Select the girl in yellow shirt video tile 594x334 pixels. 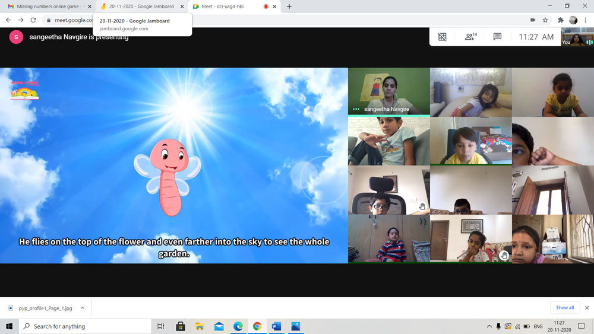click(553, 93)
